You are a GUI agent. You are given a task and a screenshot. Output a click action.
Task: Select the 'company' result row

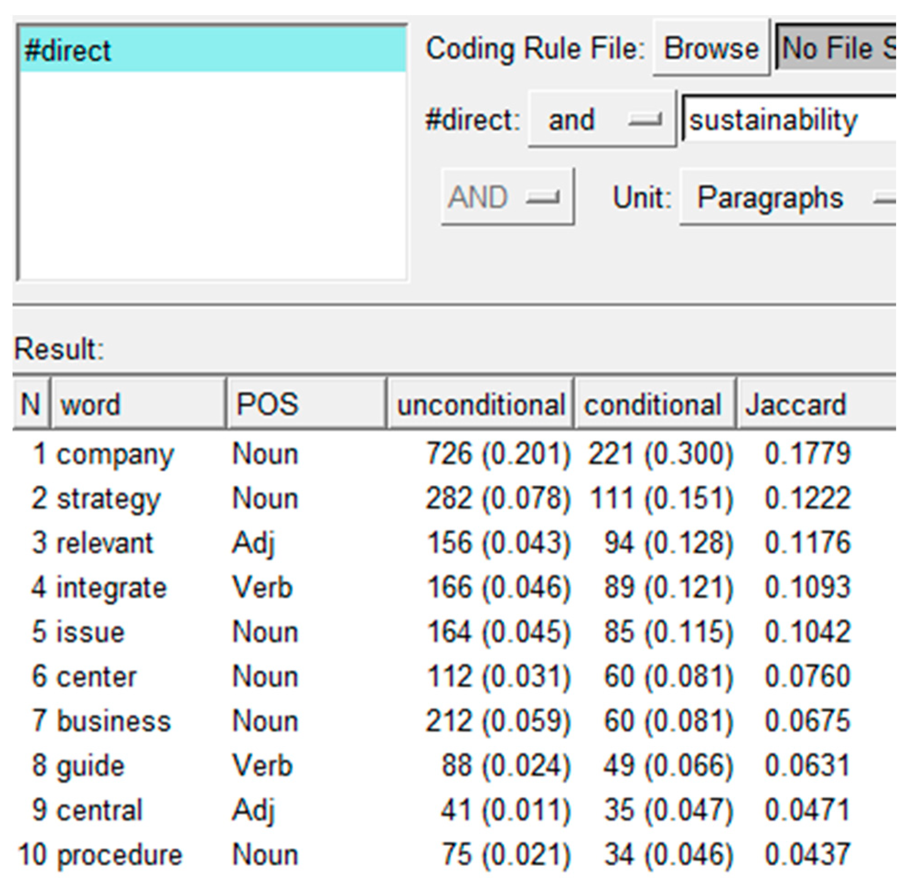(x=115, y=454)
